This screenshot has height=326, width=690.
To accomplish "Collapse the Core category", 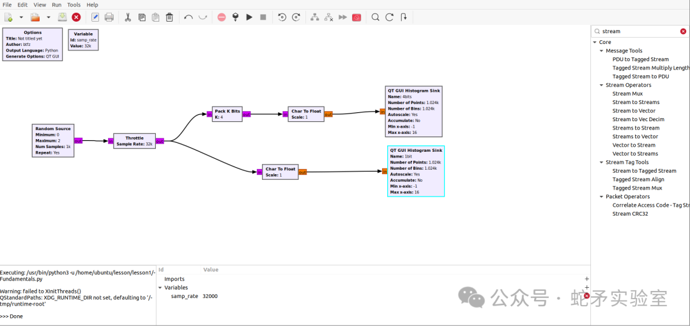I will coord(595,42).
